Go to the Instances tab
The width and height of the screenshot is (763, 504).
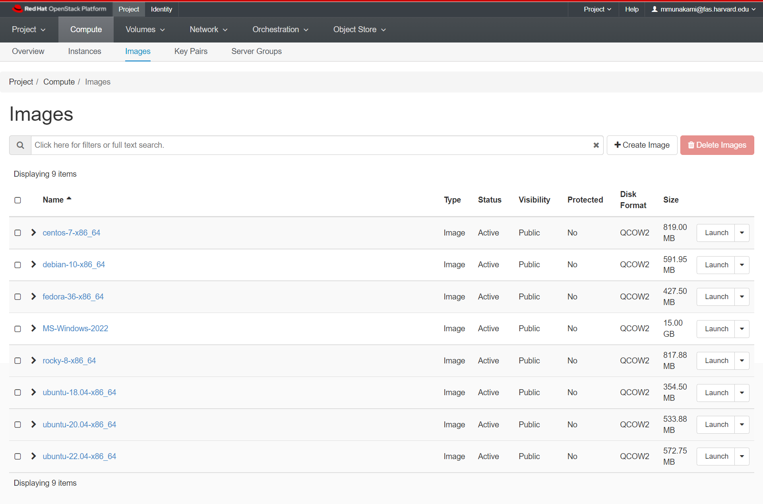(x=85, y=51)
